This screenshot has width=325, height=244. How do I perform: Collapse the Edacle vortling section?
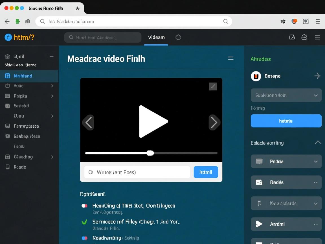pyautogui.click(x=318, y=143)
